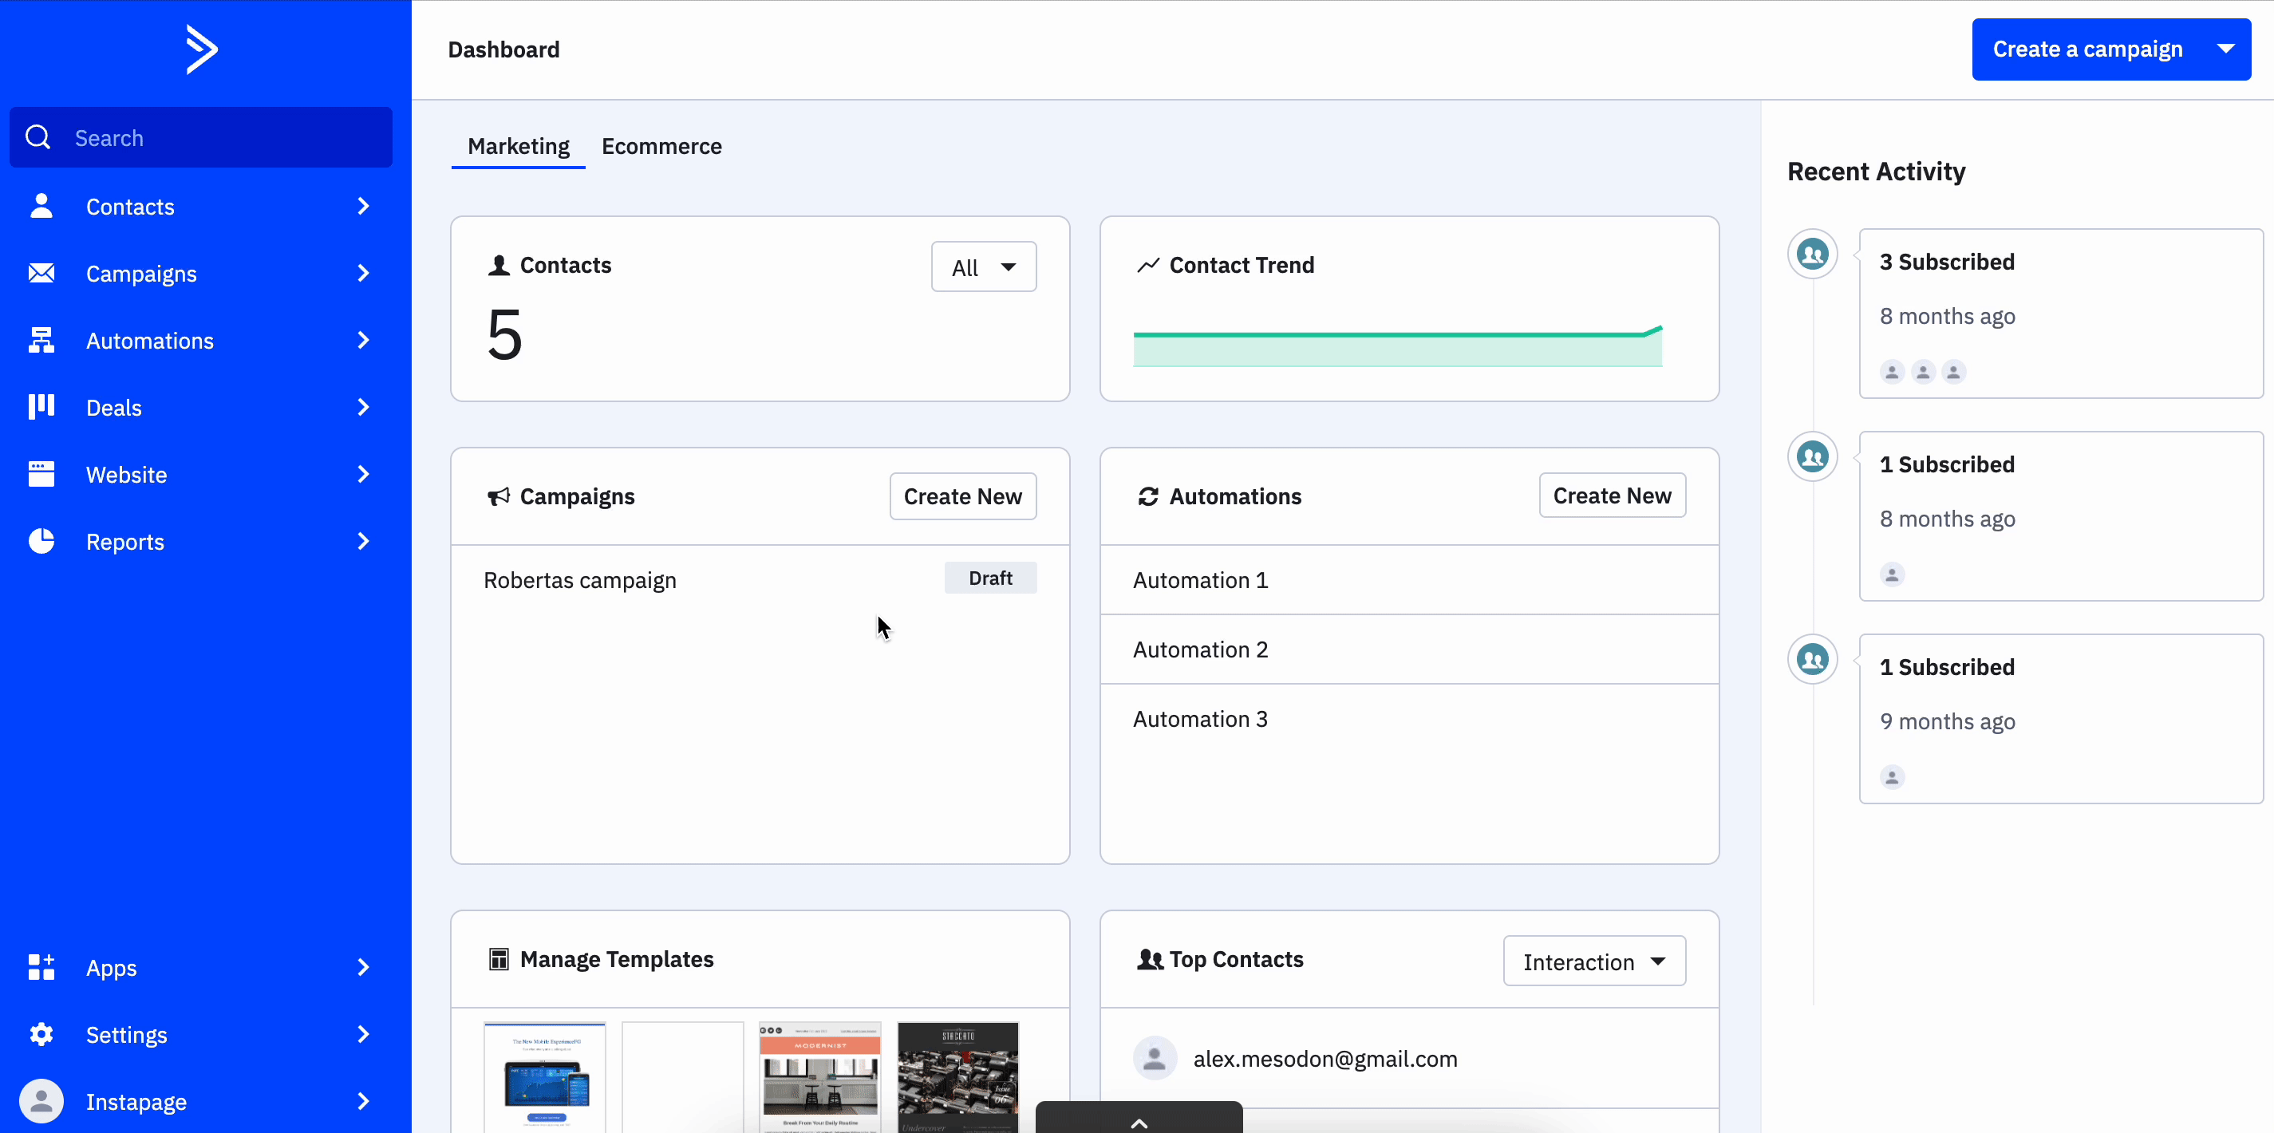
Task: Click the Deals board icon in sidebar
Action: point(41,407)
